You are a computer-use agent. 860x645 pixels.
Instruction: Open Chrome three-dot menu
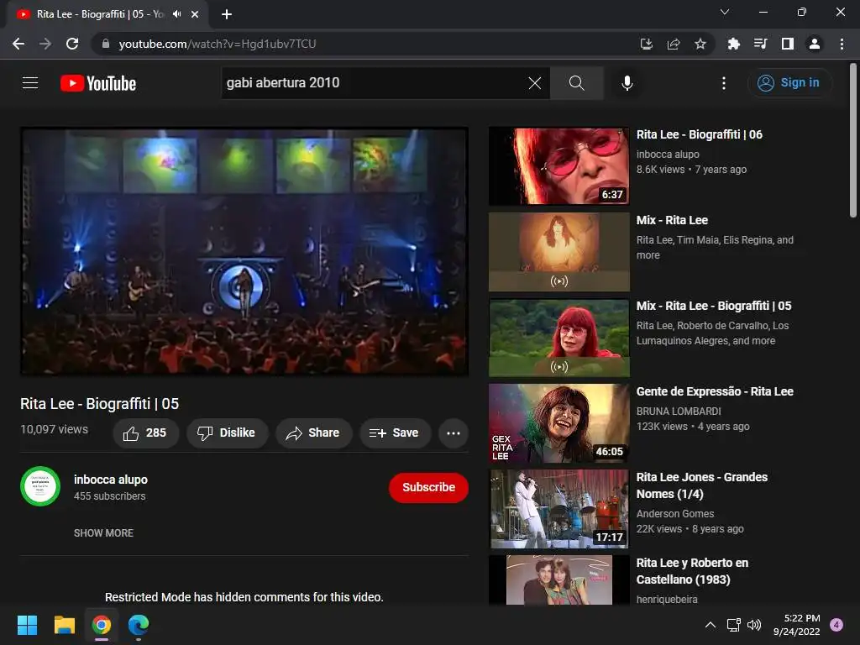coord(842,44)
